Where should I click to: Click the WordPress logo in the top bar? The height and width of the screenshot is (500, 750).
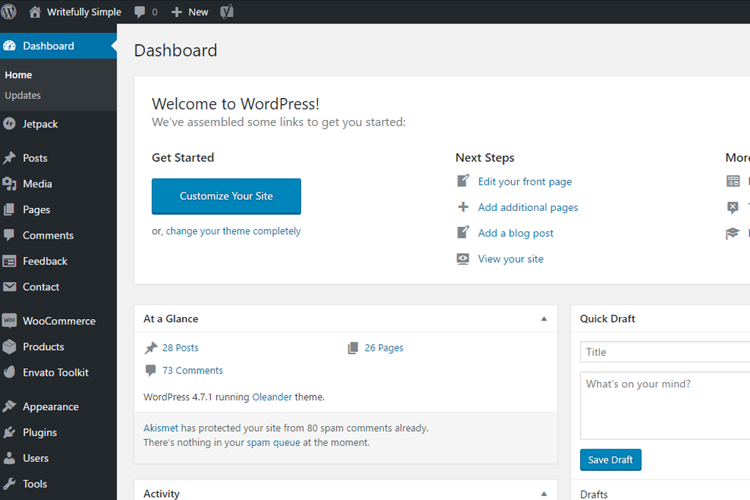8,12
